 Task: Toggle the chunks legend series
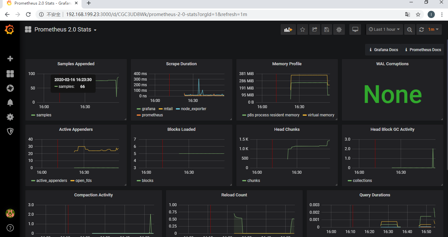click(253, 181)
